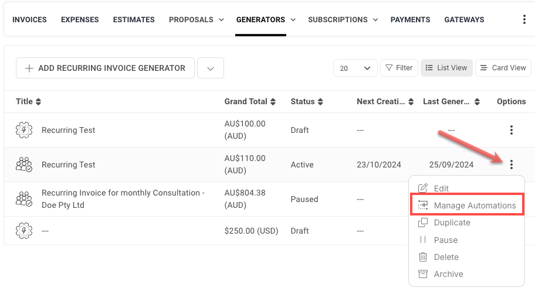Screen dimensions: 535x291
Task: Click the plus icon on Add Recurring Invoice Generator
Action: [29, 68]
